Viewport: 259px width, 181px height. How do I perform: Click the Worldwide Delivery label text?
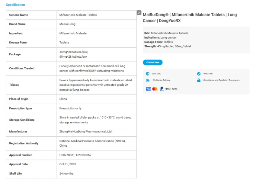(161, 80)
